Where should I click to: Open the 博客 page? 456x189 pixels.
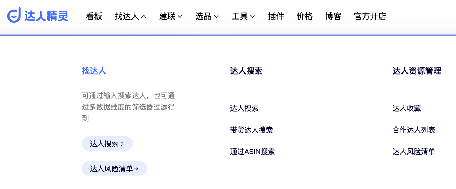[333, 16]
